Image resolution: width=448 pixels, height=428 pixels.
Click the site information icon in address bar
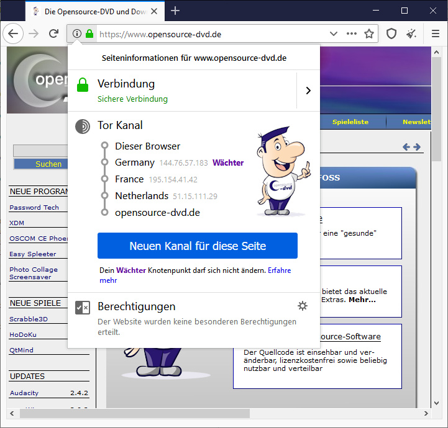(x=76, y=33)
